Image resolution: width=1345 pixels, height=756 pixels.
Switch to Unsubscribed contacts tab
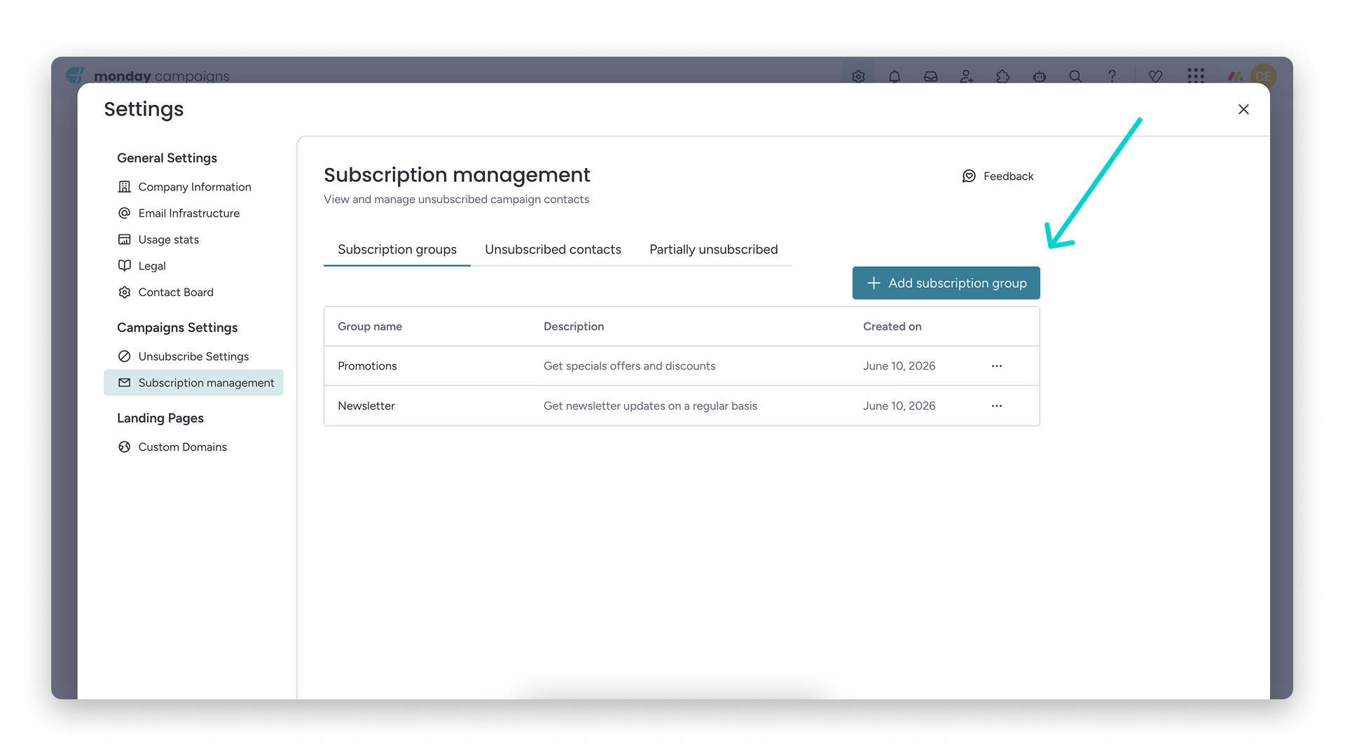pos(553,249)
